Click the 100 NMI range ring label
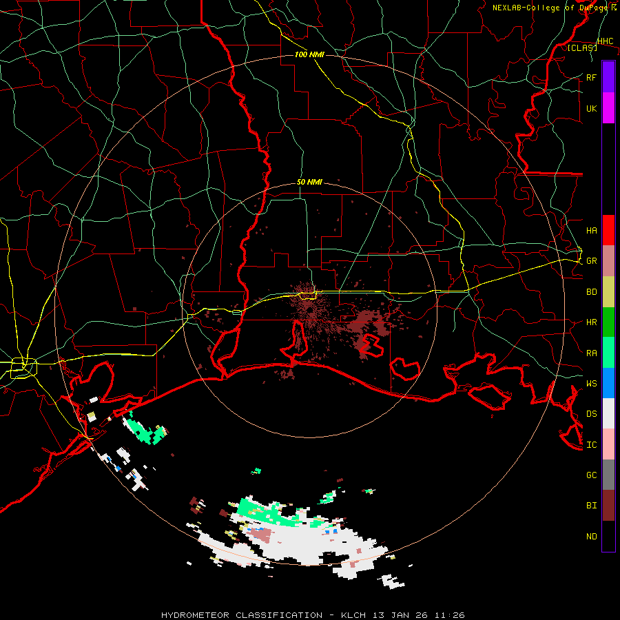This screenshot has height=620, width=620. click(x=309, y=54)
